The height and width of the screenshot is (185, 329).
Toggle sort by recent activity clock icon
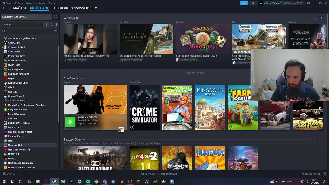[52, 25]
